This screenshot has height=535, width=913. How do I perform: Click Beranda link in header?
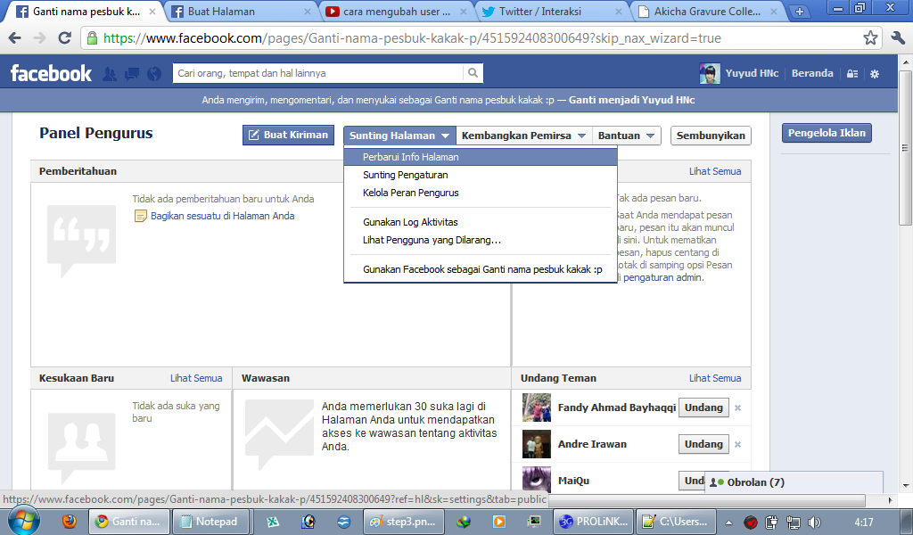point(812,73)
